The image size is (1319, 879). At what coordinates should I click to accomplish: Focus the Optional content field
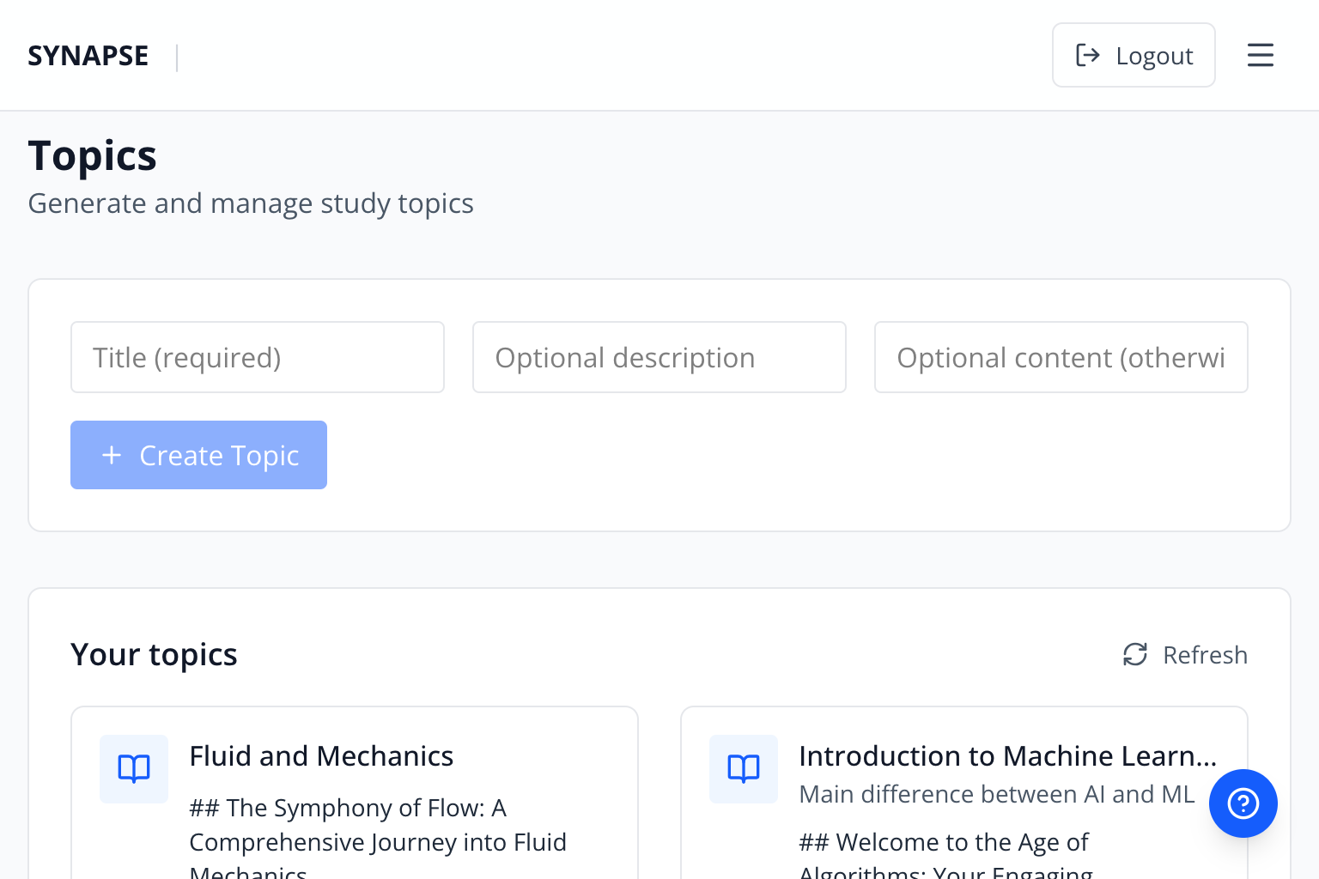point(1061,357)
